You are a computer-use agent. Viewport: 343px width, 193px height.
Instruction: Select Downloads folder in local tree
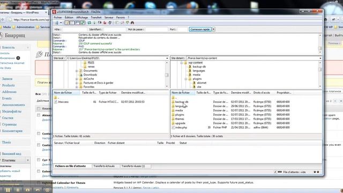(90, 75)
